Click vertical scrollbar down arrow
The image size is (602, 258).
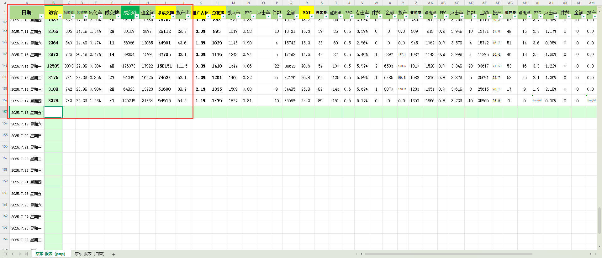[599, 246]
